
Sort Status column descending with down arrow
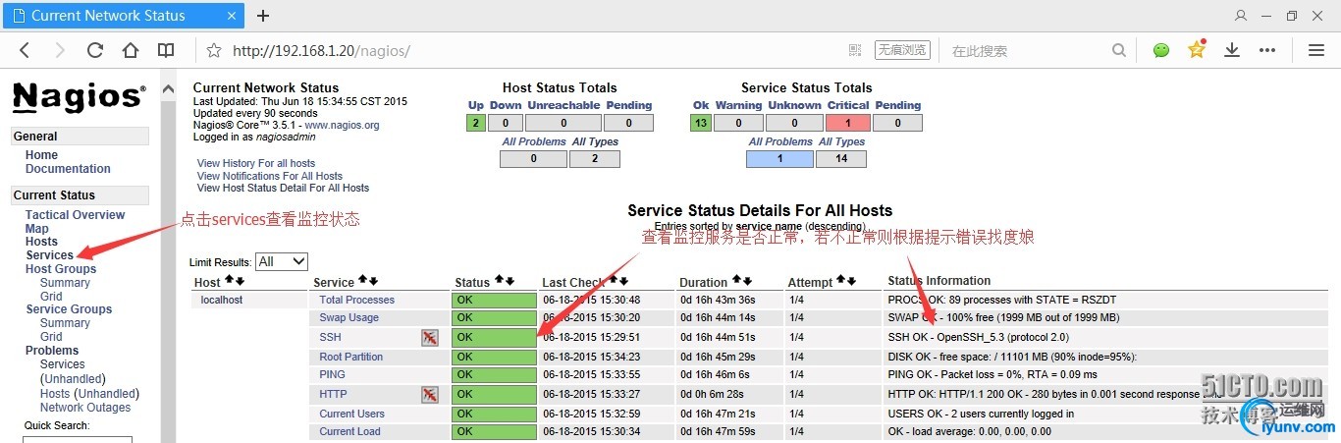(x=510, y=281)
